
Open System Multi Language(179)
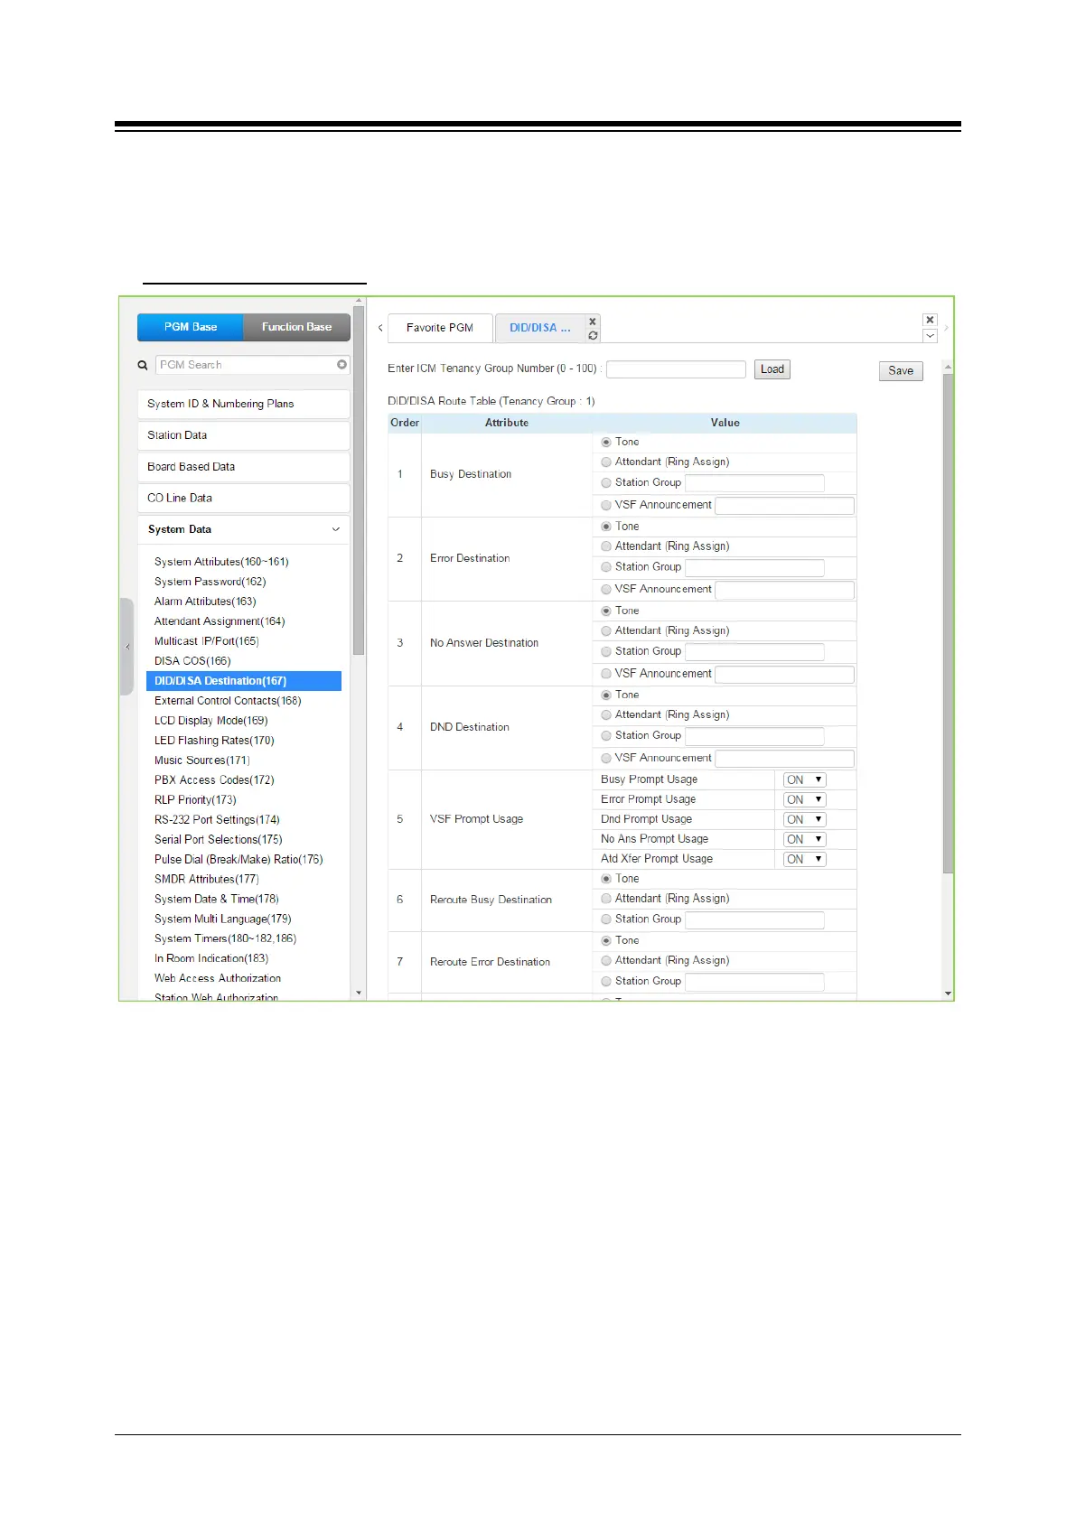(223, 919)
